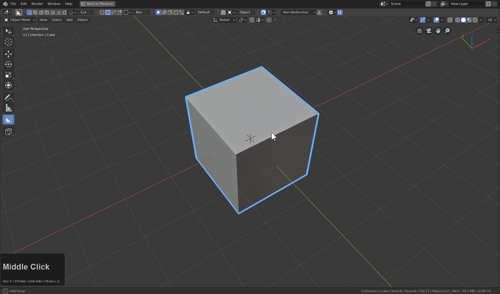The width and height of the screenshot is (500, 294).
Task: Open the Non-Destructive dropdown
Action: pos(298,12)
